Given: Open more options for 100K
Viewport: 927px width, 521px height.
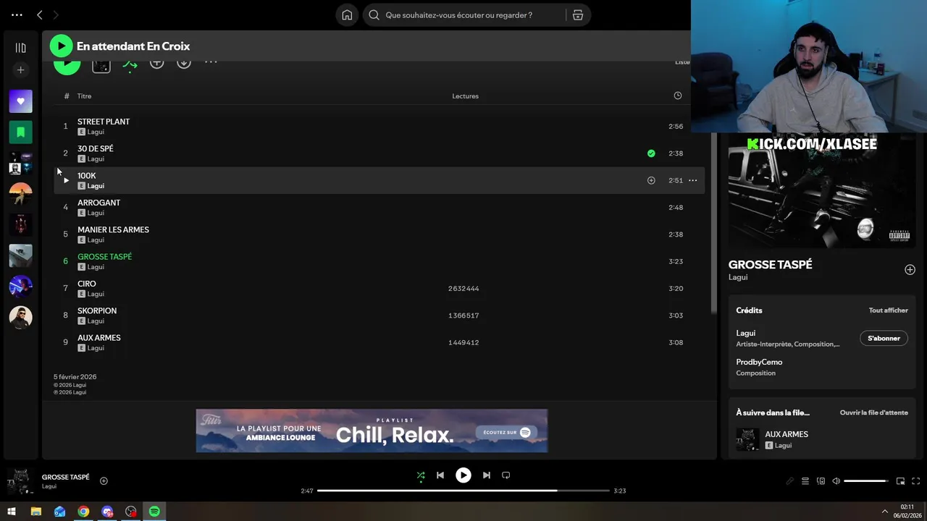Looking at the screenshot, I should click(x=692, y=180).
